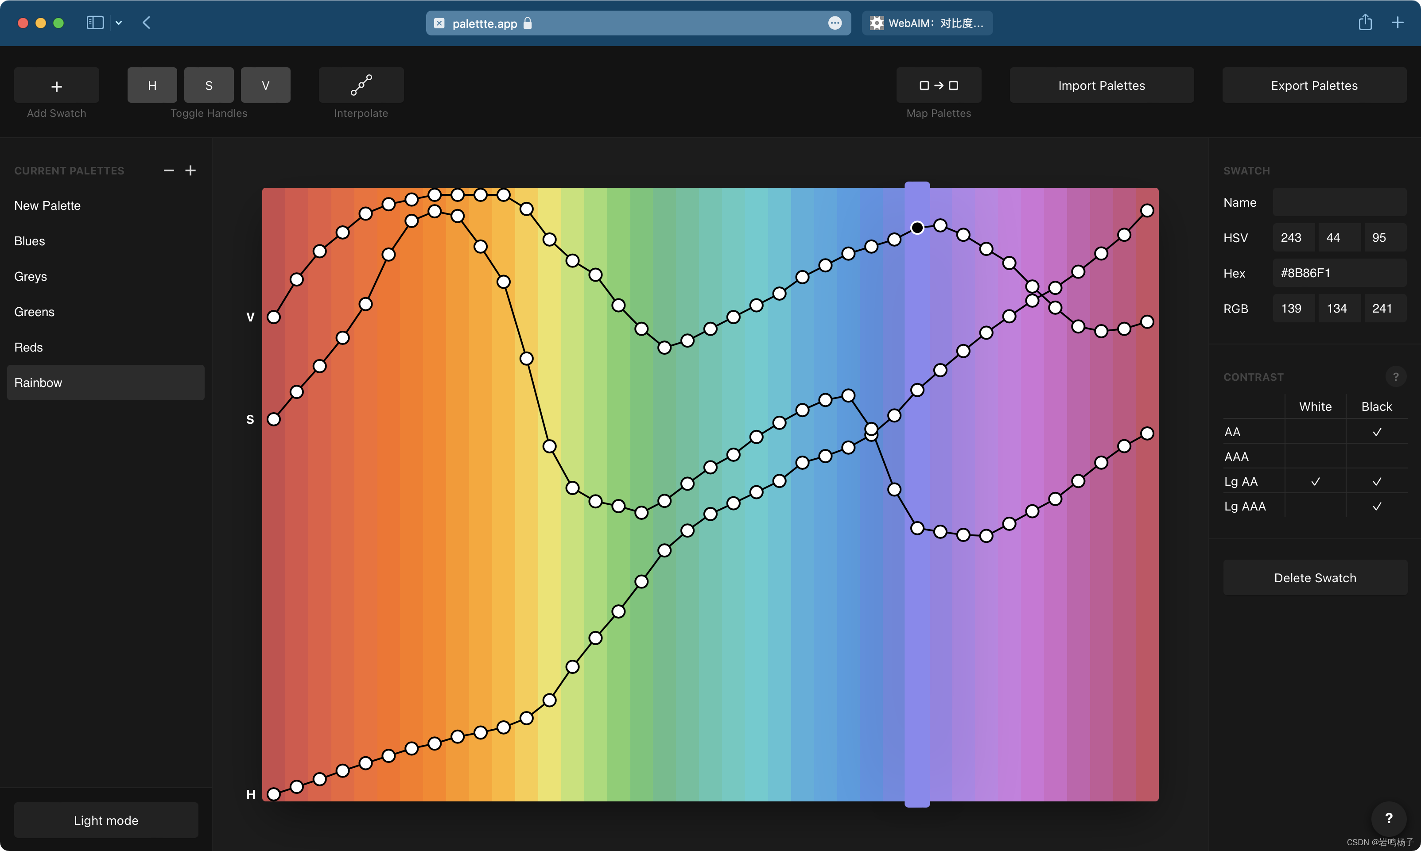The width and height of the screenshot is (1421, 851).
Task: Click the Safari share icon
Action: tap(1365, 23)
